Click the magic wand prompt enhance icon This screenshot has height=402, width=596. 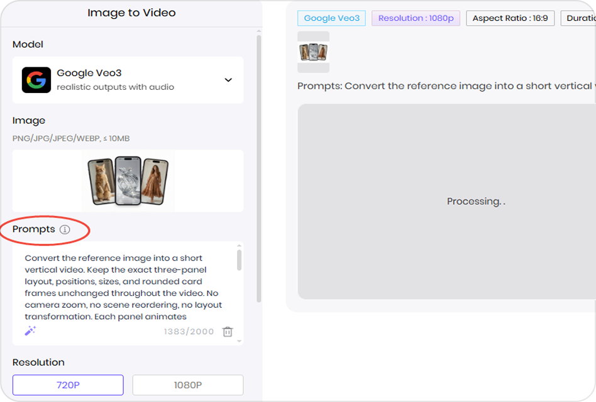tap(30, 330)
